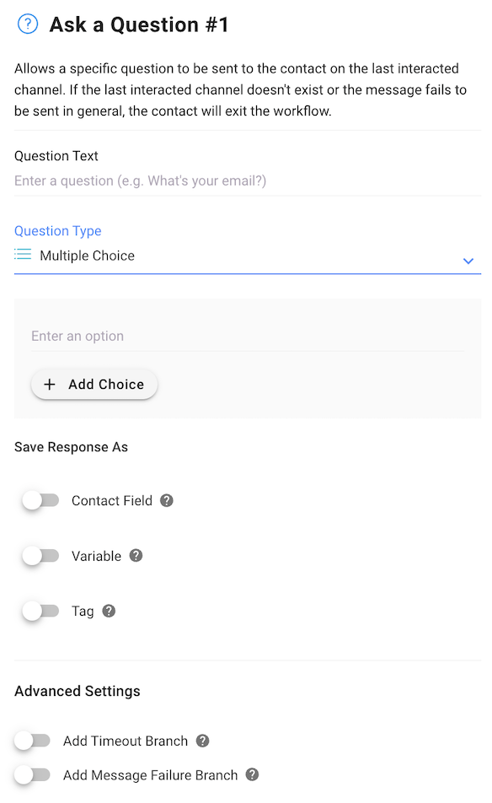Viewport: 492px width, 803px height.
Task: Click the help icon next to Tag
Action: [109, 611]
